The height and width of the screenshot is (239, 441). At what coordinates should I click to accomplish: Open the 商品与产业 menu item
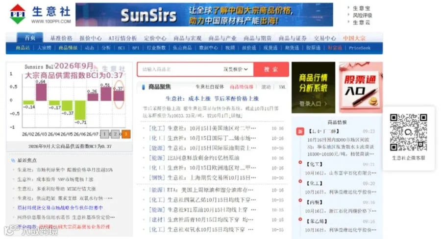tap(222, 38)
